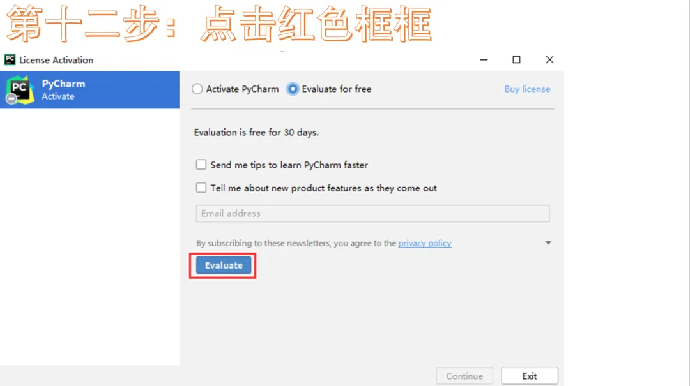690x386 pixels.
Task: Expand the newsletter details disclosure arrow
Action: click(x=548, y=242)
